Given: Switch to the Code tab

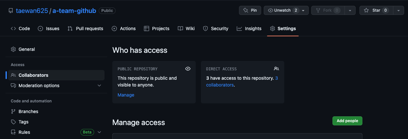Looking at the screenshot, I should [20, 29].
